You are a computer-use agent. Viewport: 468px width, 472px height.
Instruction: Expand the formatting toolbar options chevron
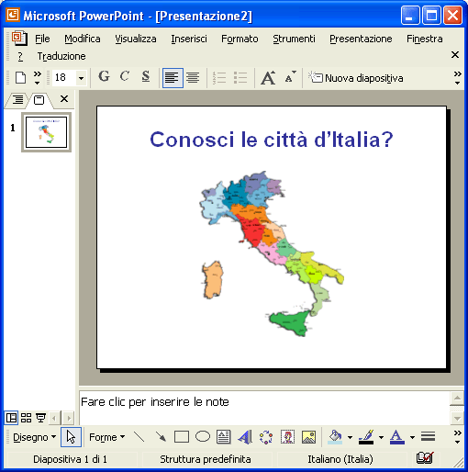(457, 78)
